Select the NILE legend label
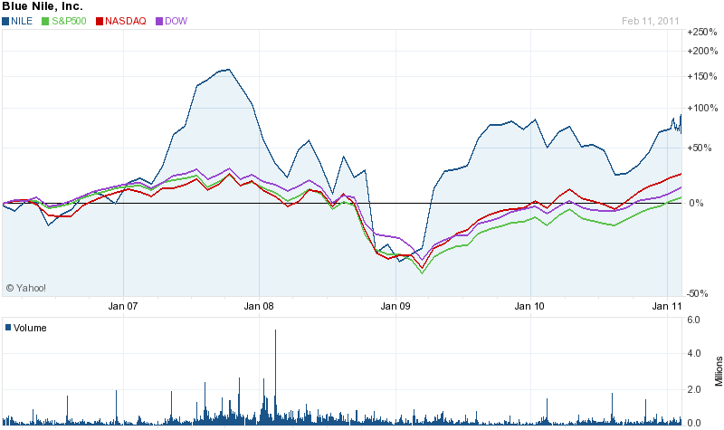Screen dimensions: 724x430 [22, 21]
